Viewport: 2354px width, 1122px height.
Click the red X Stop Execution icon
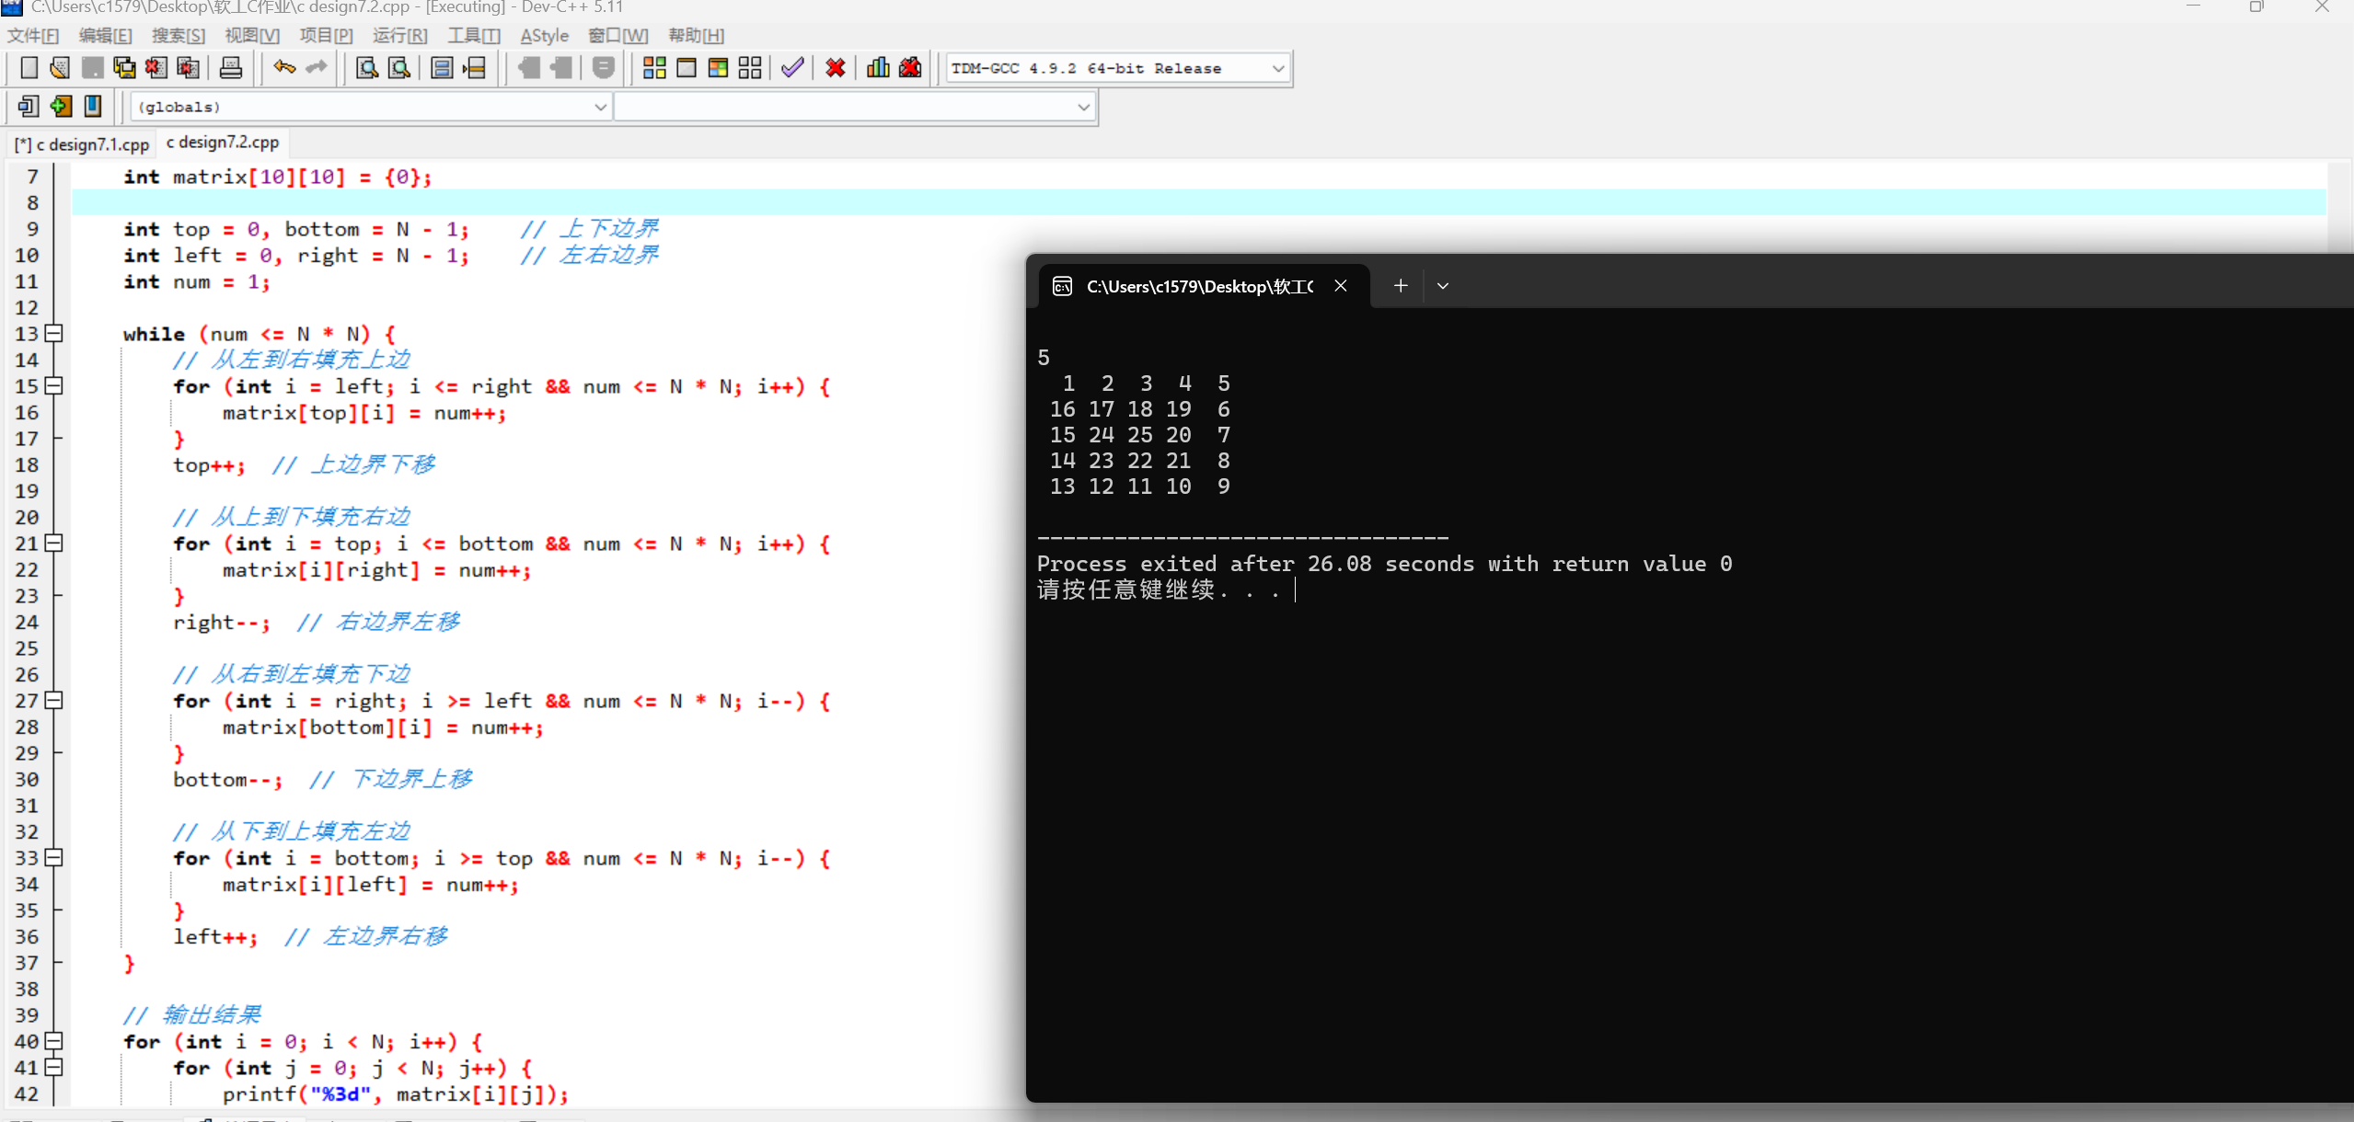pyautogui.click(x=836, y=68)
